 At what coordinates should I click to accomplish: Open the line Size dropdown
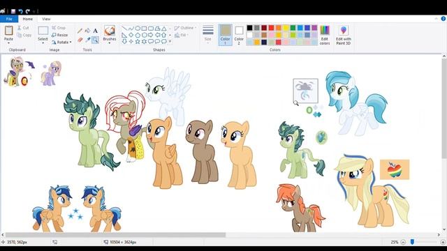pos(208,34)
